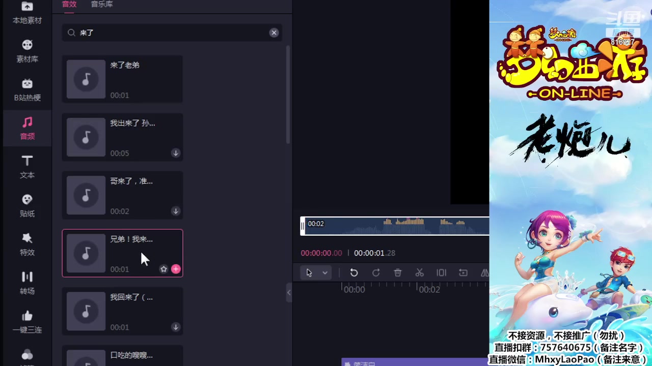Click the magnifier search icon
This screenshot has width=652, height=366.
point(71,33)
